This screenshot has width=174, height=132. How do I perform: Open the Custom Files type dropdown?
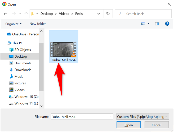point(142,117)
